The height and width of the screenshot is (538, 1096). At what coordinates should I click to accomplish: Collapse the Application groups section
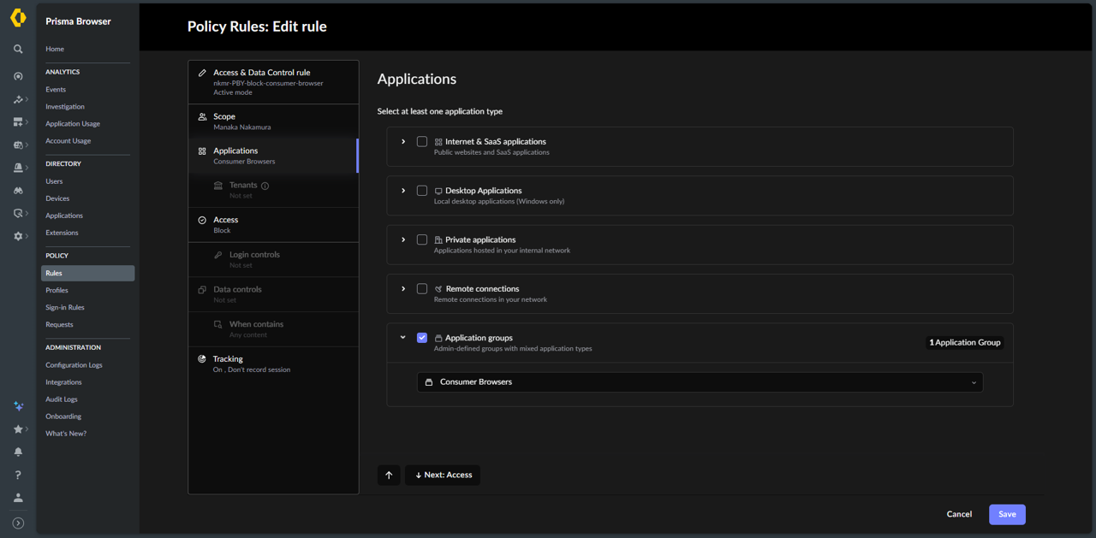pyautogui.click(x=403, y=338)
